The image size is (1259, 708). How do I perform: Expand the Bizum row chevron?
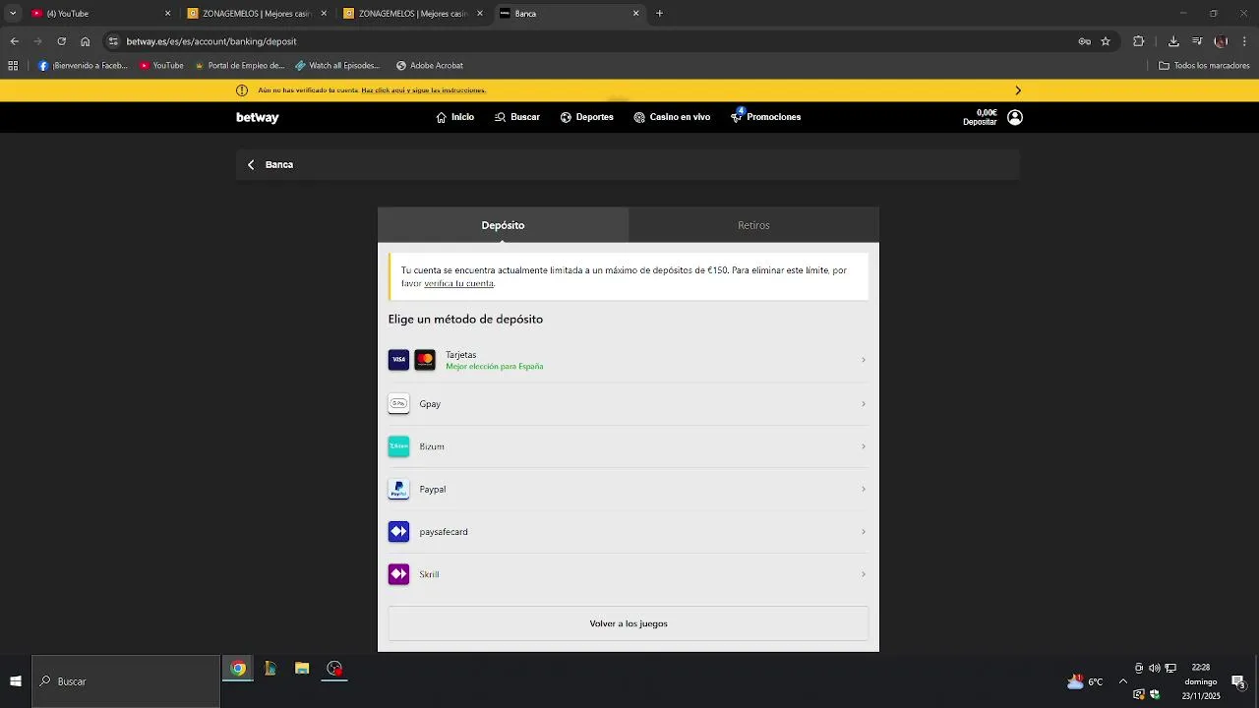coord(864,446)
